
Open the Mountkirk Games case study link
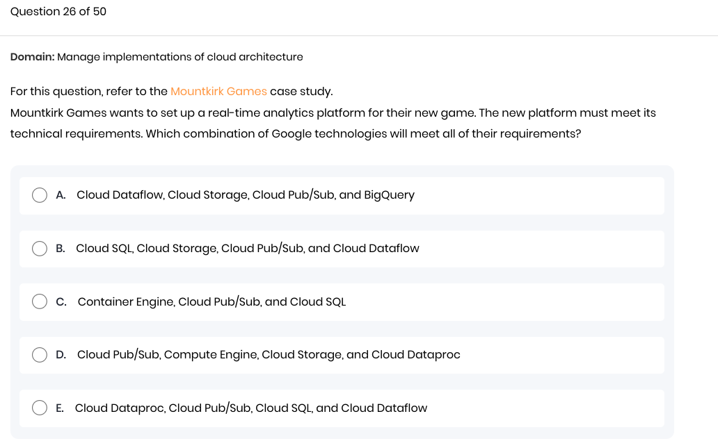pos(218,92)
